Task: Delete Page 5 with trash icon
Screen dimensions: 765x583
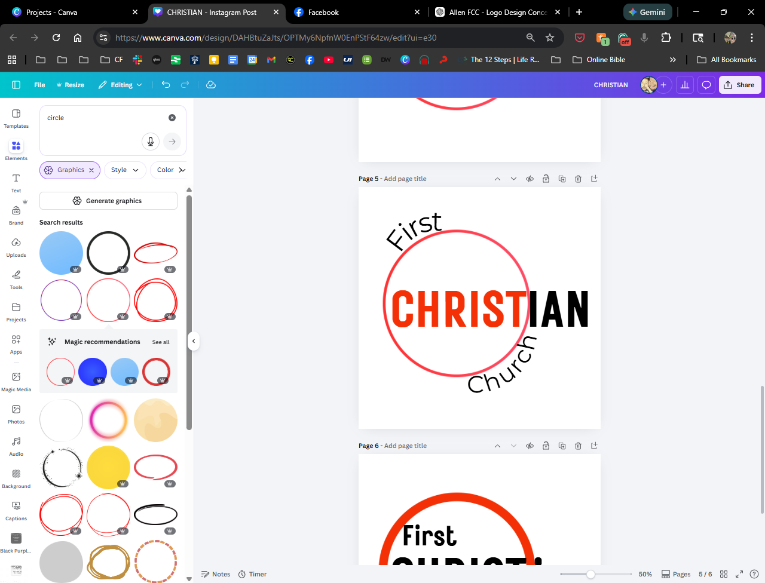Action: point(578,179)
